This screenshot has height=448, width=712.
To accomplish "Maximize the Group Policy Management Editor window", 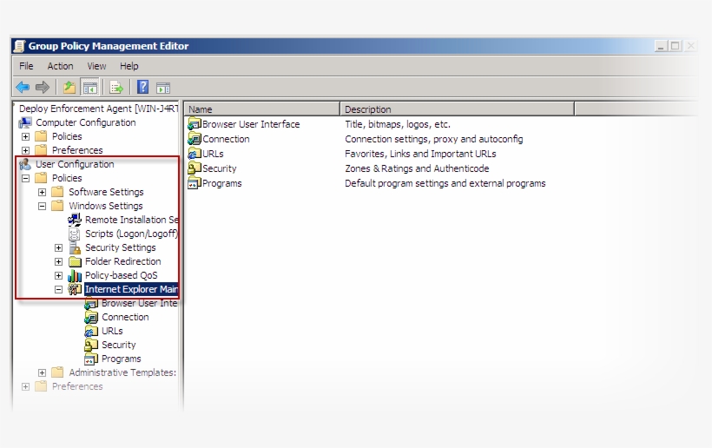I will point(676,46).
